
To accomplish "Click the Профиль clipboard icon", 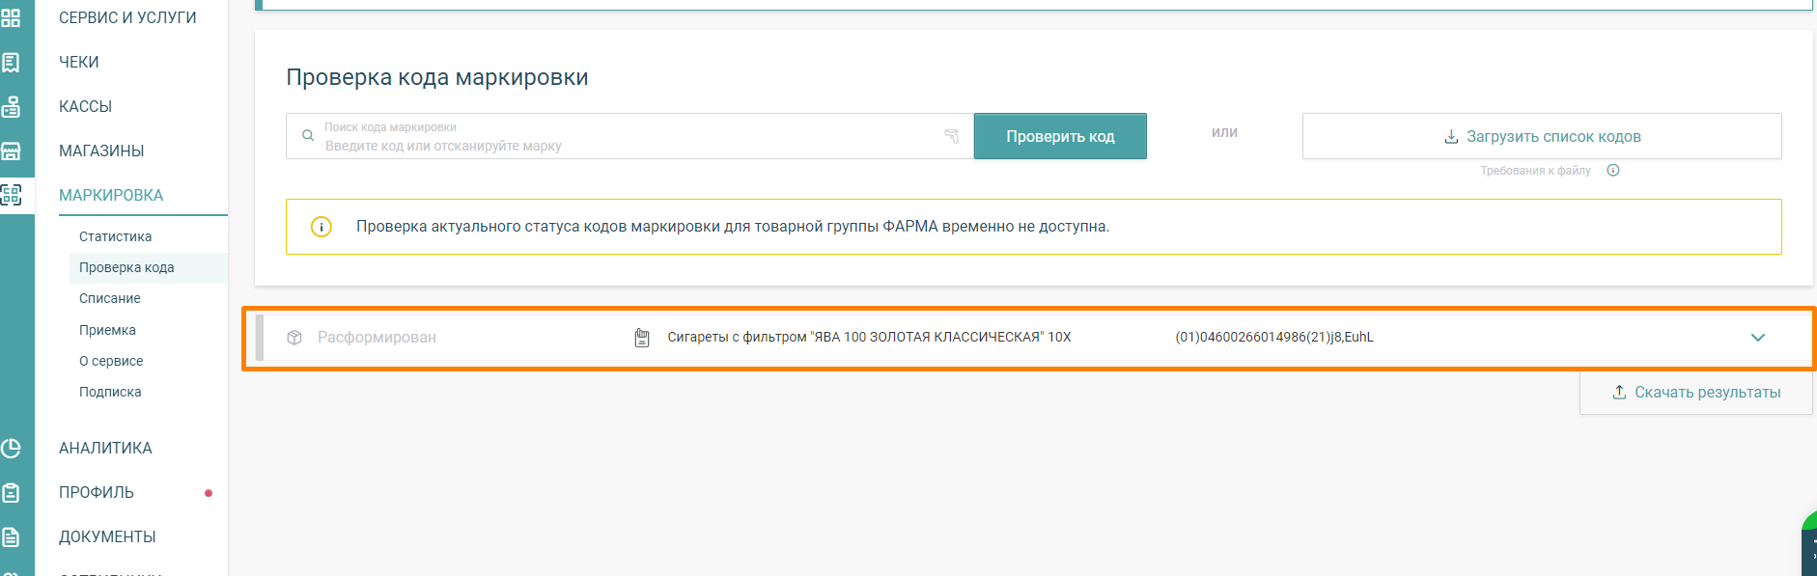I will [x=11, y=492].
